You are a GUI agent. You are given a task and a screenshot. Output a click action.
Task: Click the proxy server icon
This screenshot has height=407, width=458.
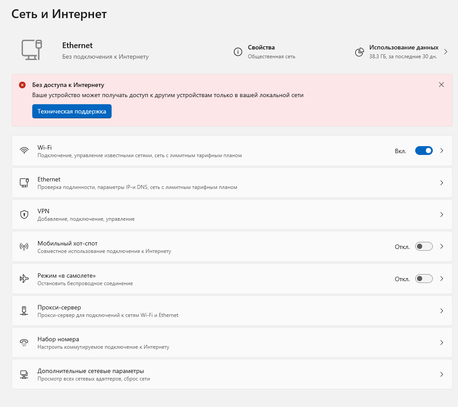pos(24,311)
